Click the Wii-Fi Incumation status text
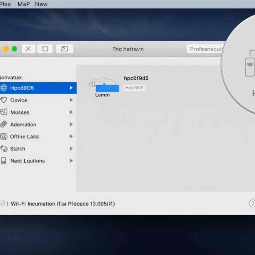 click(63, 204)
